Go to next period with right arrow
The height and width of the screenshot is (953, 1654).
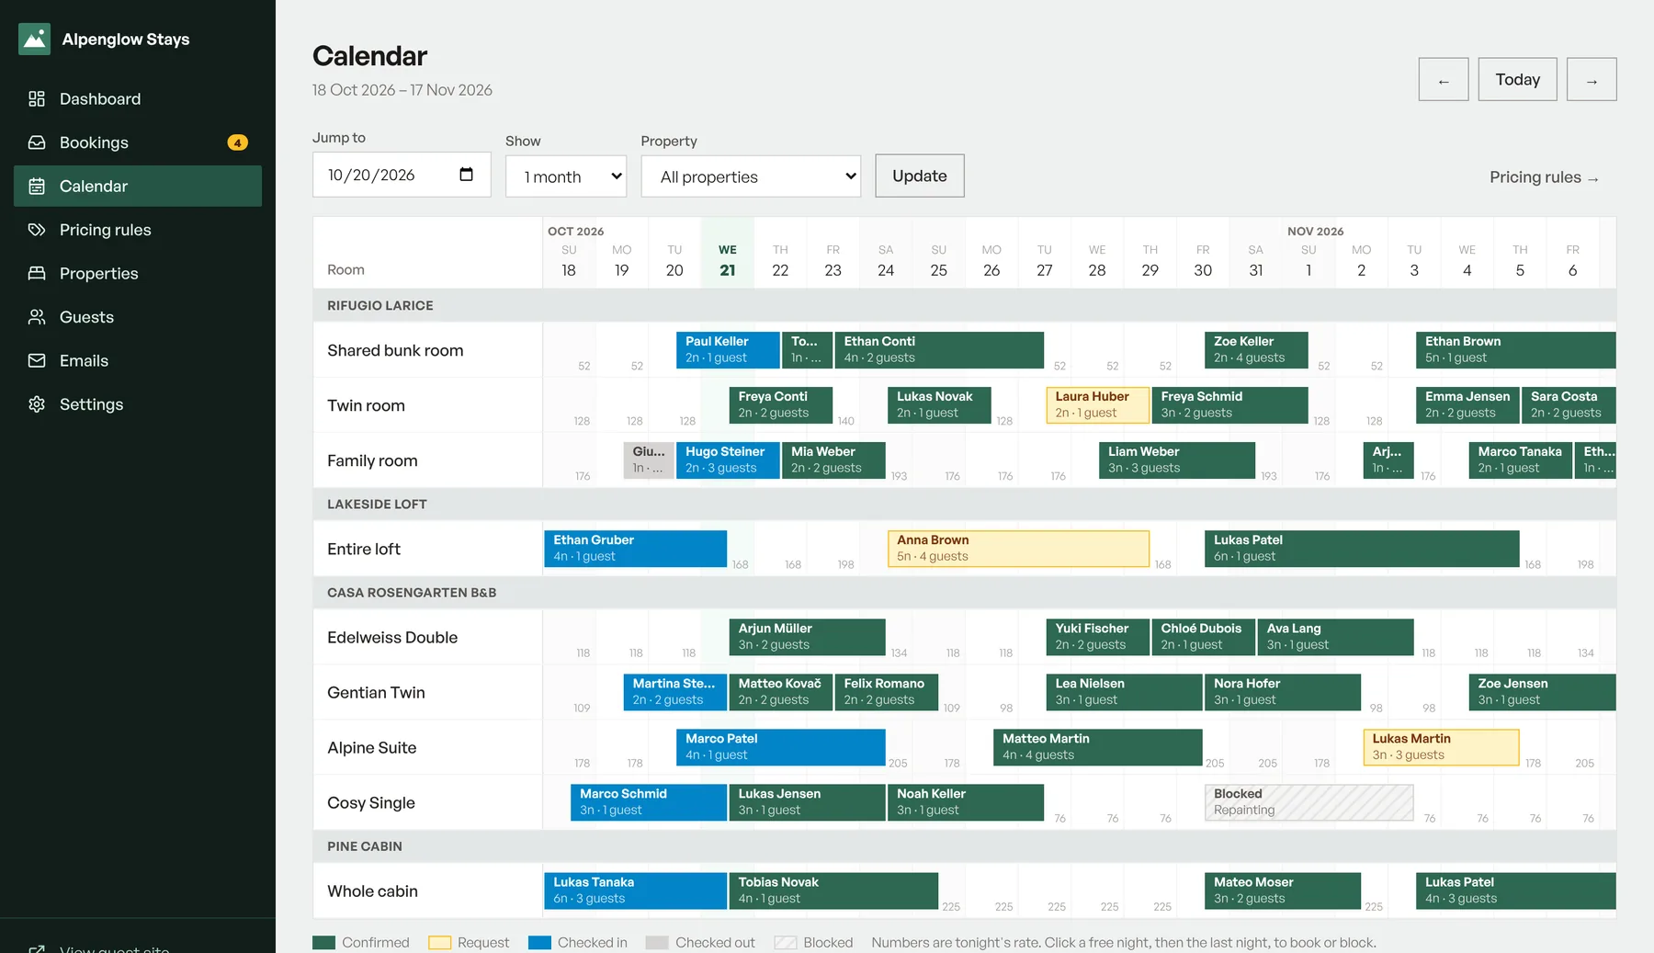point(1592,80)
